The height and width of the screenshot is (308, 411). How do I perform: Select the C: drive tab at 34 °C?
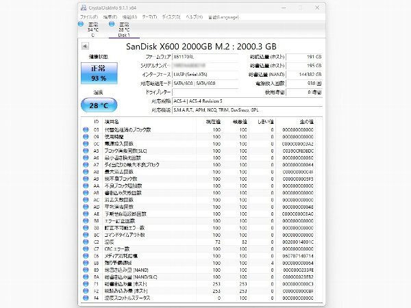(92, 29)
